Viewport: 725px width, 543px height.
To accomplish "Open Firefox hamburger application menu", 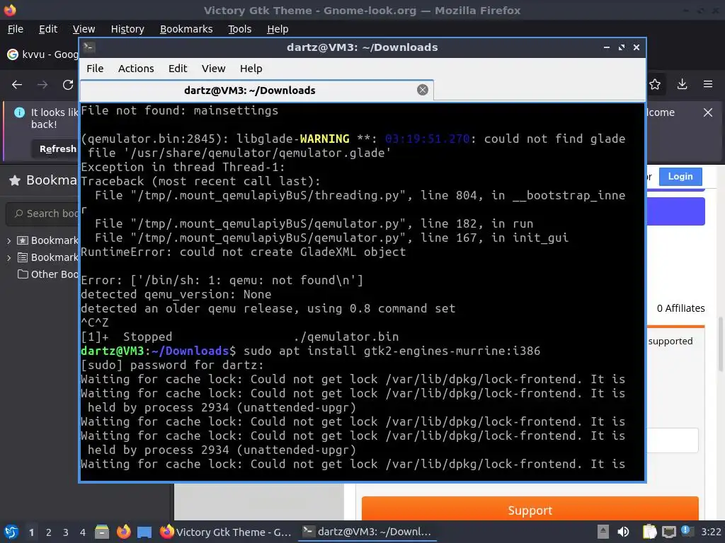I will pos(708,84).
